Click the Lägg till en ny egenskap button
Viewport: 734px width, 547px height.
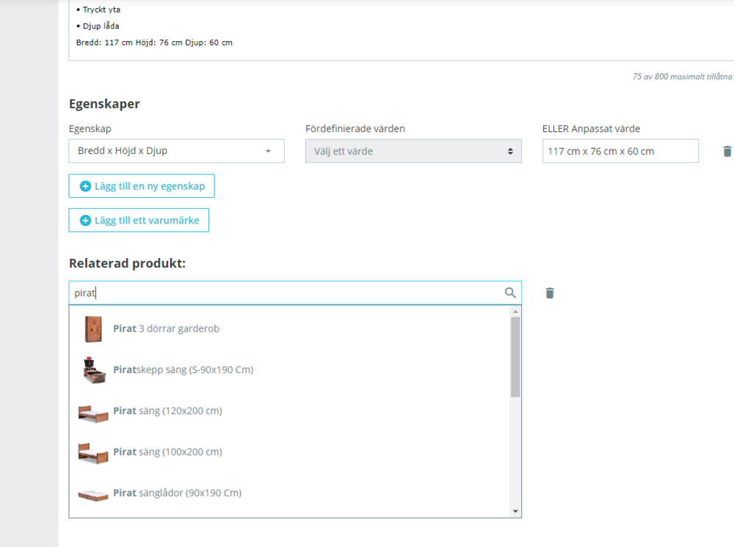click(141, 186)
